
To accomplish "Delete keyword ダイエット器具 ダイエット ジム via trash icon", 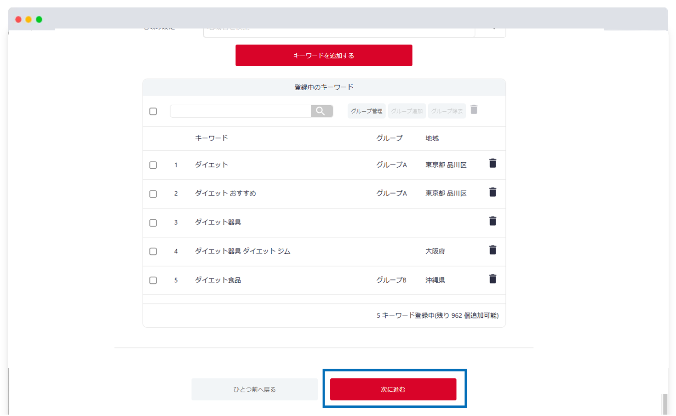I will (493, 250).
